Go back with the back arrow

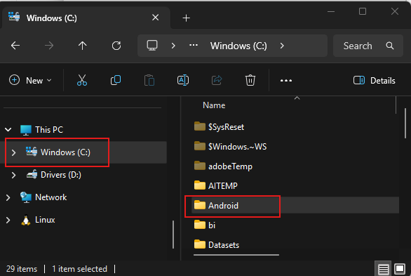(15, 46)
